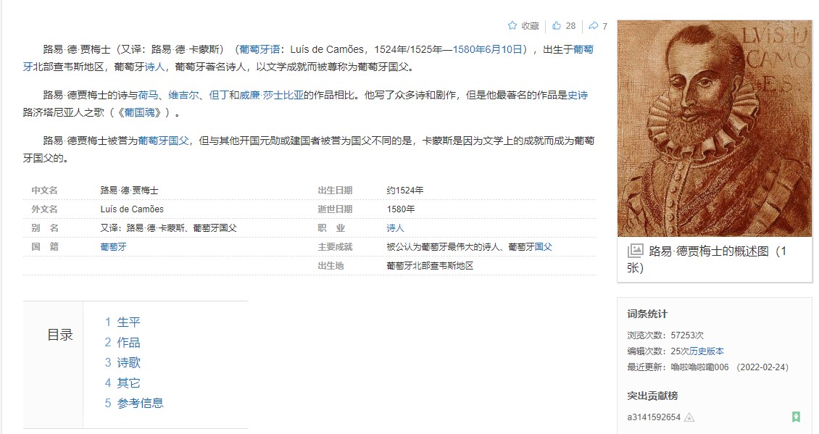Click 国父 link in the 主要成就 row

(x=543, y=246)
